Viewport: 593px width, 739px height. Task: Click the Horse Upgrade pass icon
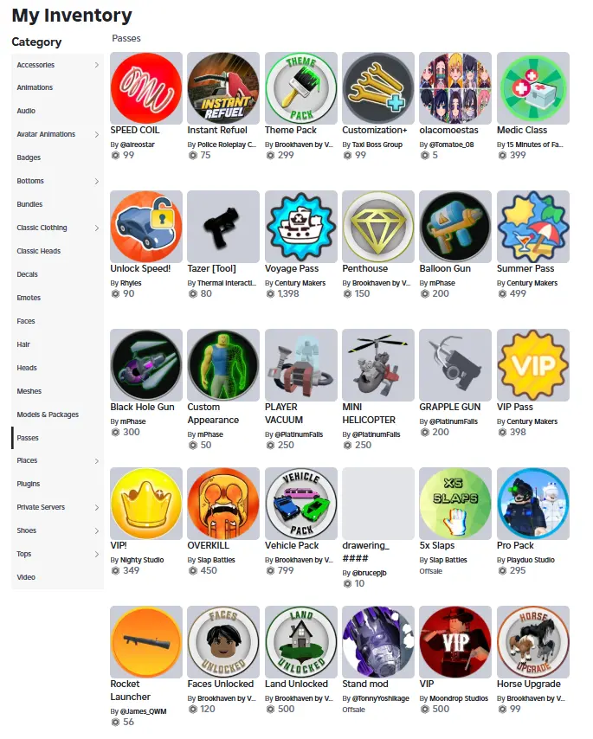[532, 642]
